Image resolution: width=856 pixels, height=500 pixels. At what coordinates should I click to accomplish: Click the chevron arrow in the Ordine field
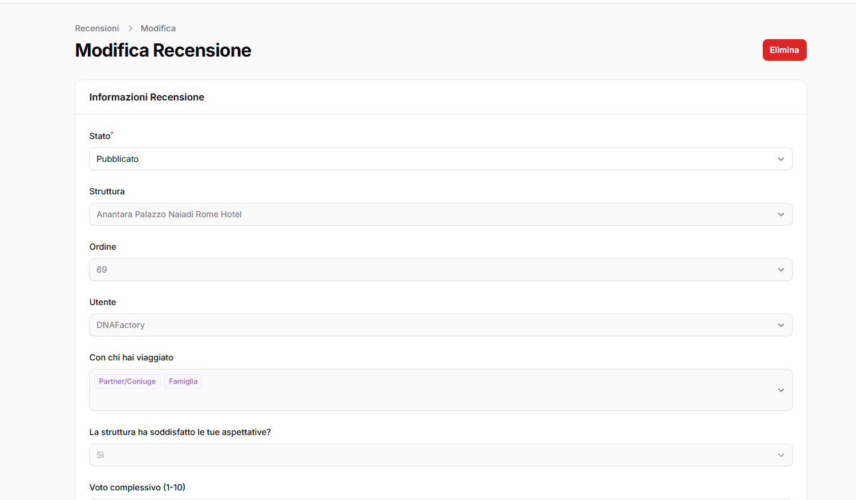click(781, 270)
